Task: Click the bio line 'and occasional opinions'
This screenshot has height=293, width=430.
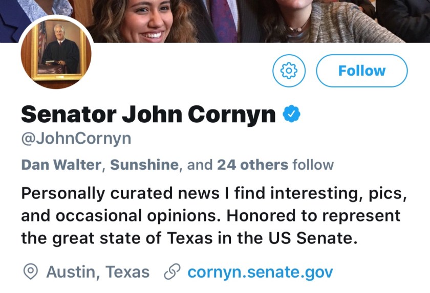Action: click(210, 216)
